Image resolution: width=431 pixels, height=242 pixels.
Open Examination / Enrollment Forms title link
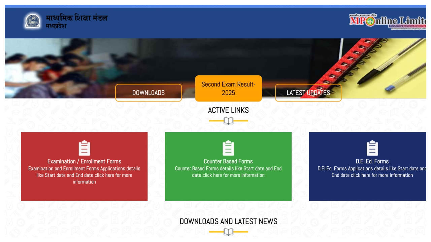tap(84, 161)
